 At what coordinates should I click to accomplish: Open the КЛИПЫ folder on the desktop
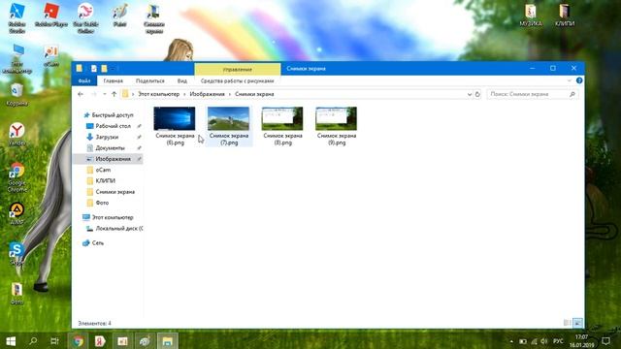pyautogui.click(x=565, y=16)
